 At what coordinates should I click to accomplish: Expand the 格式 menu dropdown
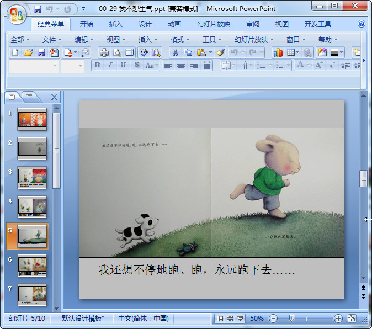[x=179, y=39]
